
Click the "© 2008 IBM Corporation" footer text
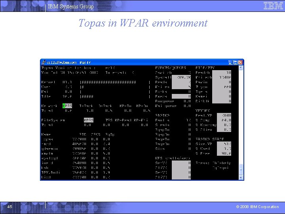click(x=257, y=207)
